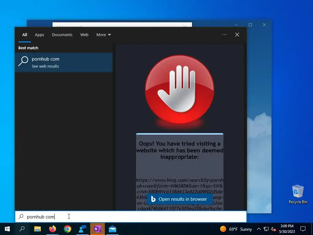313x235 pixels.
Task: Show hidden system tray icons
Action: [x=259, y=229]
